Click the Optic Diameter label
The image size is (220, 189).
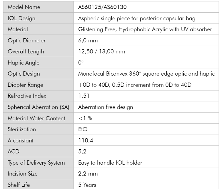pos(27,40)
